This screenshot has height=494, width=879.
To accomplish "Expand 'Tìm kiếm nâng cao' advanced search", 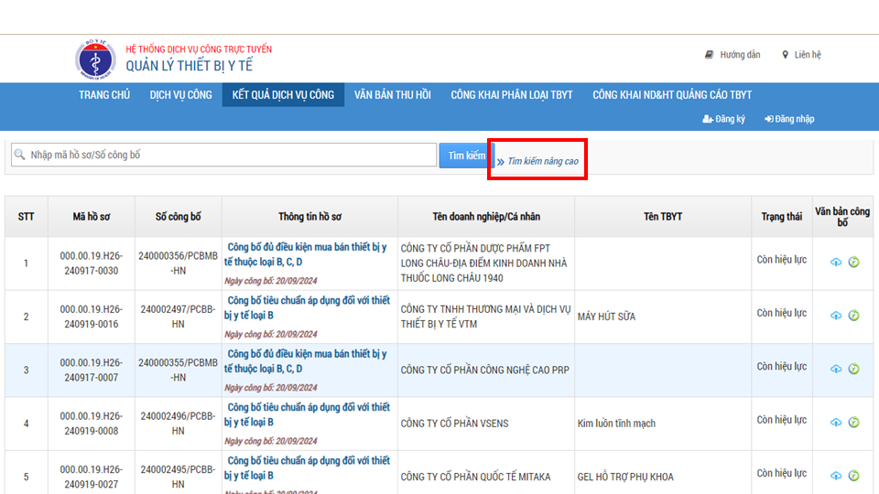I will (x=542, y=161).
